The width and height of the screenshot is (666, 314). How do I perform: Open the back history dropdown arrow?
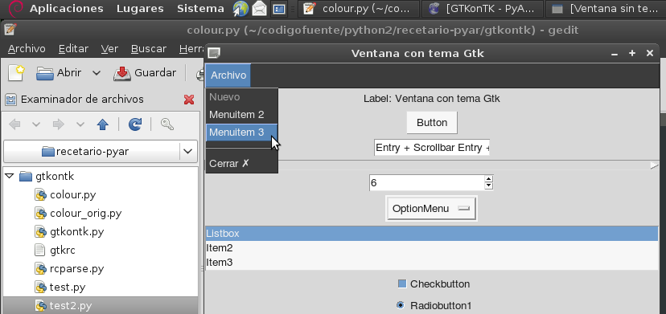tap(36, 124)
